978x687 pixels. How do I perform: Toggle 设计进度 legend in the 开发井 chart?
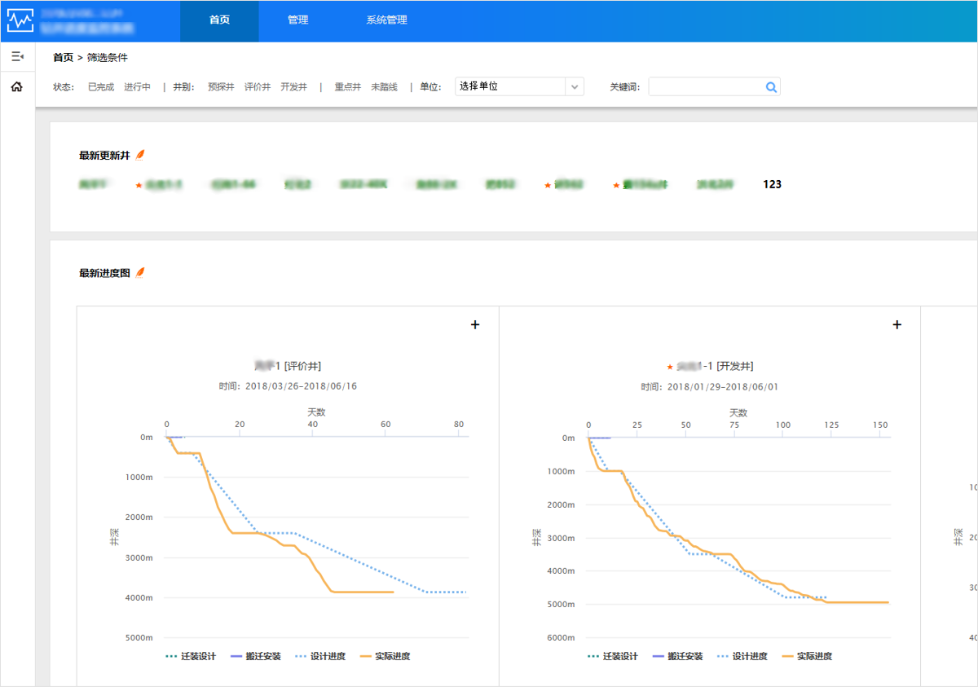[x=742, y=656]
